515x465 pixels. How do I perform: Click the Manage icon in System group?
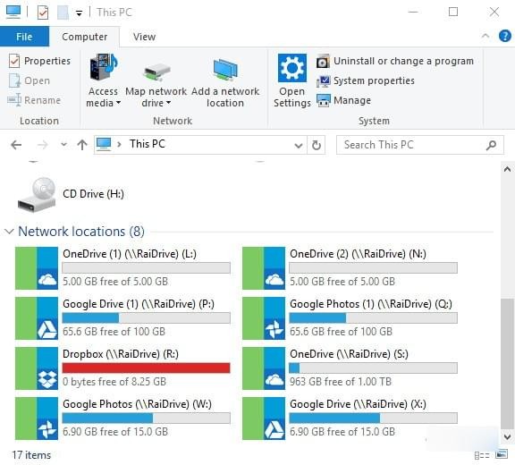click(x=323, y=100)
